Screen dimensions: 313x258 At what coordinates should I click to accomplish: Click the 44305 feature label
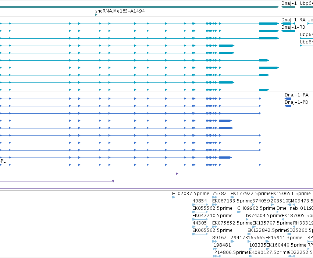click(x=200, y=223)
